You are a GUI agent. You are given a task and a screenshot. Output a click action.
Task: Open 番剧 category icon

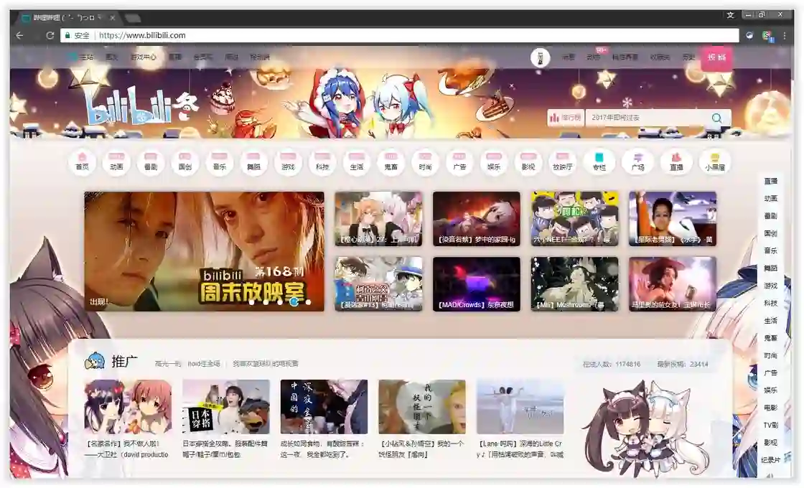[151, 162]
